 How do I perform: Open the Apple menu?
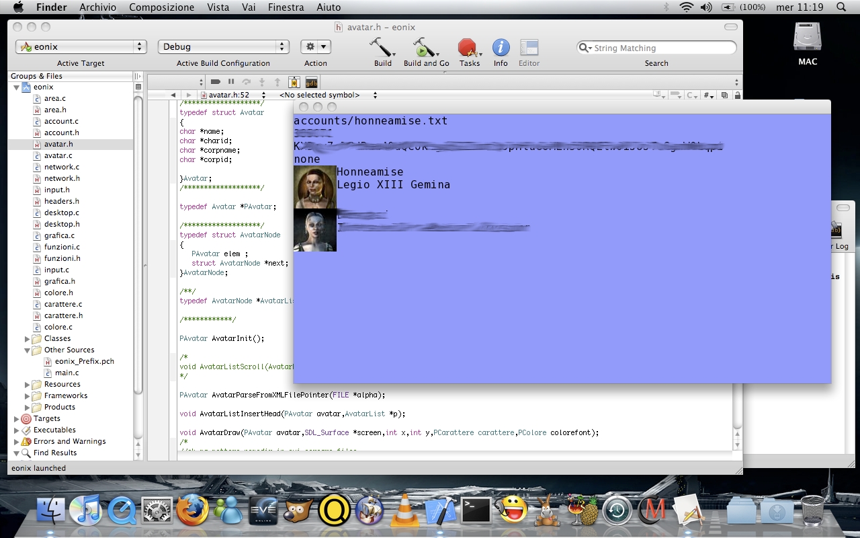18,7
